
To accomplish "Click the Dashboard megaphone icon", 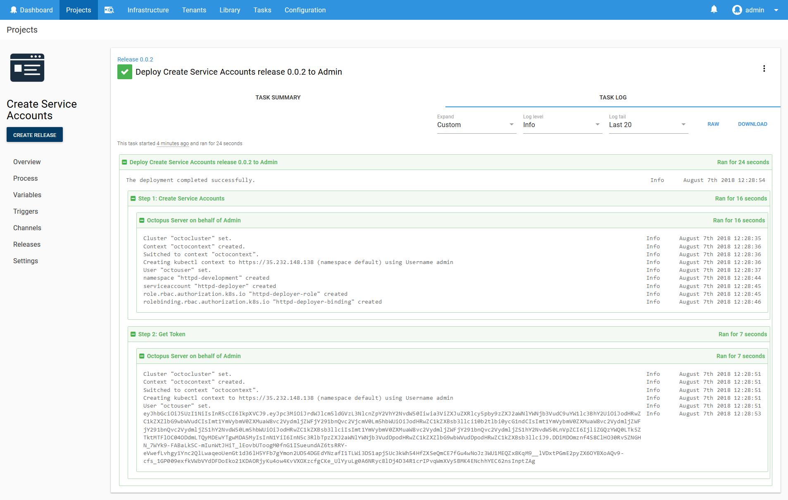I will click(14, 9).
